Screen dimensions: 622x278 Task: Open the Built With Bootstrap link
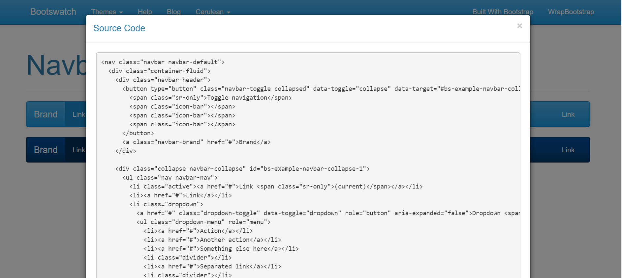click(503, 12)
